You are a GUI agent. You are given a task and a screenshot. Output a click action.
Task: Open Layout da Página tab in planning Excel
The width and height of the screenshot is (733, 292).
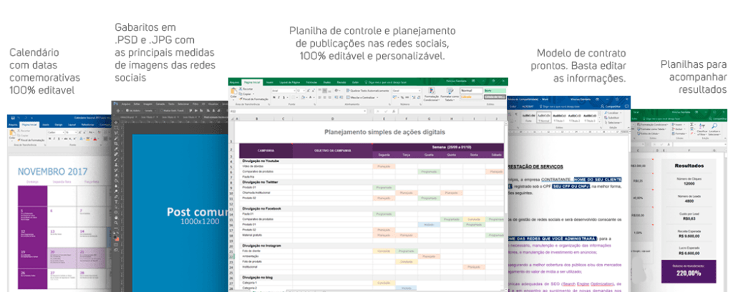pyautogui.click(x=290, y=82)
